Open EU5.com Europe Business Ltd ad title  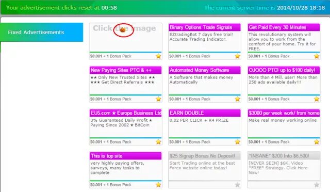pos(126,113)
